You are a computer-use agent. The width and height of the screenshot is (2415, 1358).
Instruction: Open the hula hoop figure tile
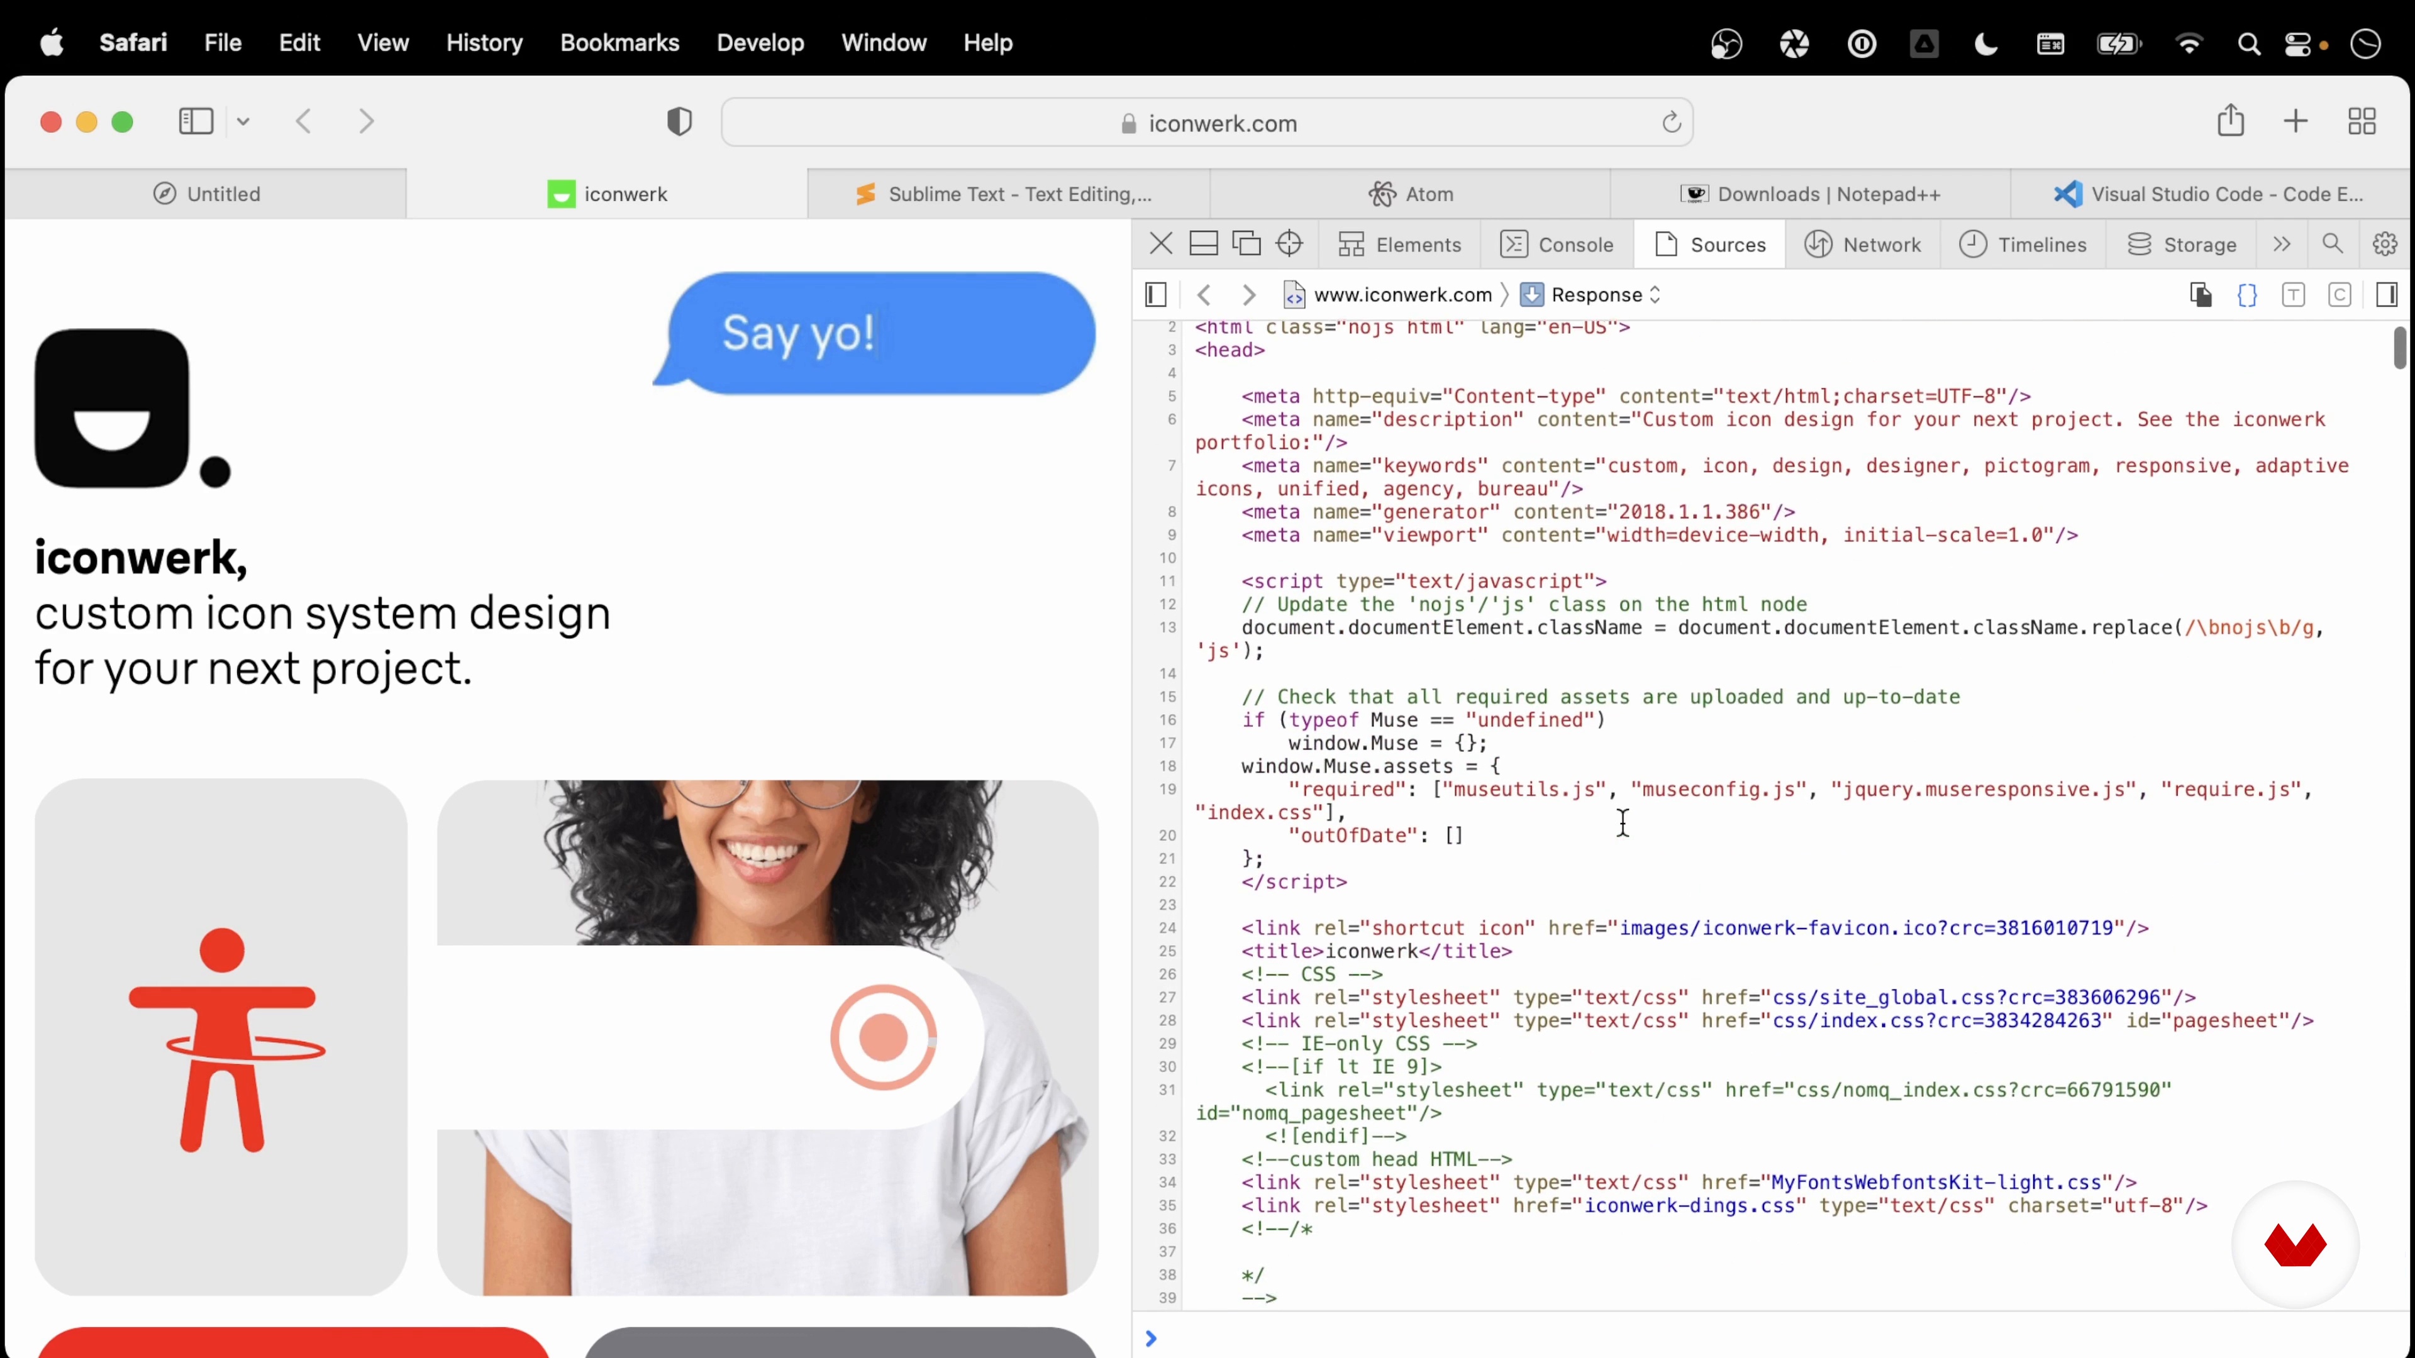click(221, 1037)
